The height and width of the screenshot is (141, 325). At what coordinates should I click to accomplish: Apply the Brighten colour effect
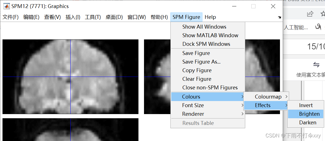pos(306,114)
